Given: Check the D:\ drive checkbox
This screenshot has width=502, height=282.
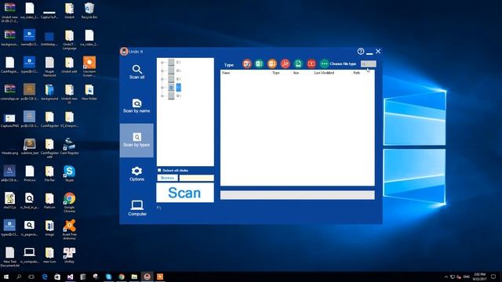Looking at the screenshot, I should pyautogui.click(x=171, y=70).
